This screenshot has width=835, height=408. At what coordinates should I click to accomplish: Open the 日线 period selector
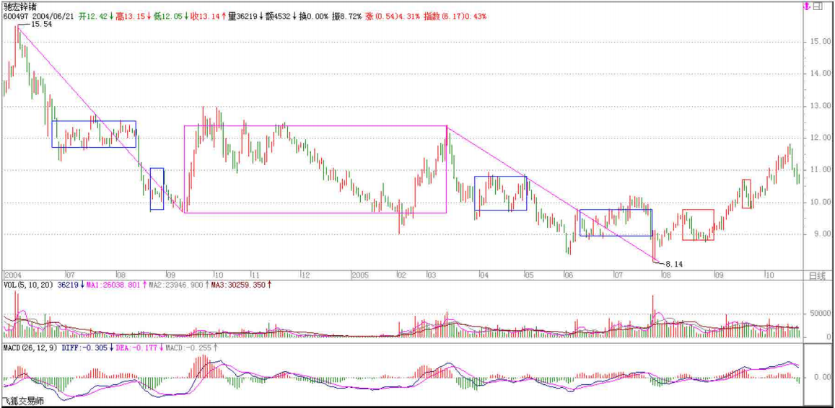click(x=817, y=275)
